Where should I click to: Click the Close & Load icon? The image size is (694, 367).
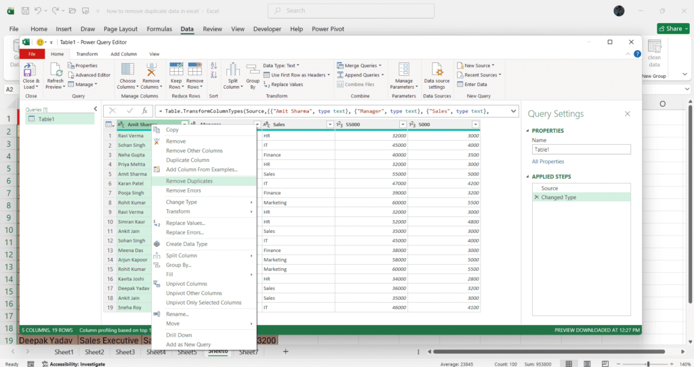coord(30,70)
